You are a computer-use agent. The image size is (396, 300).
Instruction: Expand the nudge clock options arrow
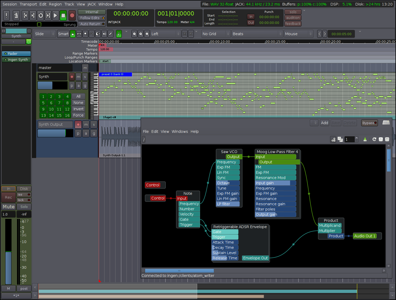pos(360,31)
